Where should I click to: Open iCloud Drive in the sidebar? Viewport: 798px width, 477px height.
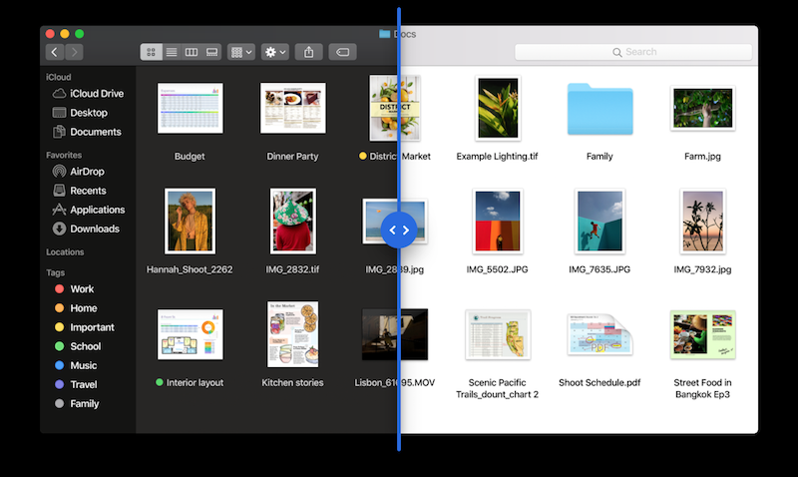coord(96,94)
